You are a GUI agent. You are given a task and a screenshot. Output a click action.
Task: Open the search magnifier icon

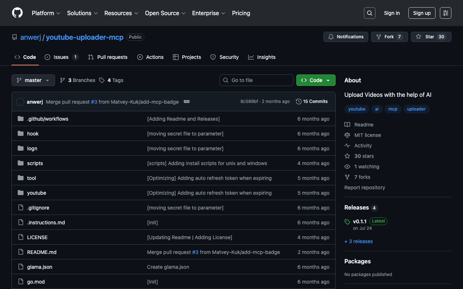click(x=369, y=13)
